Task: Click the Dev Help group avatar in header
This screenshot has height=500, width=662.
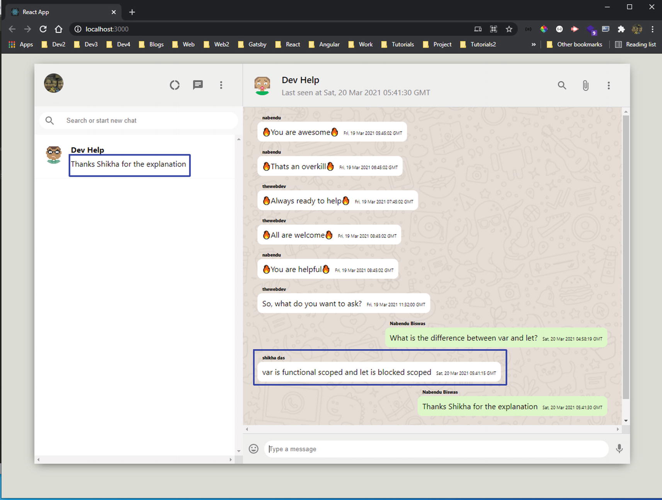Action: [262, 85]
